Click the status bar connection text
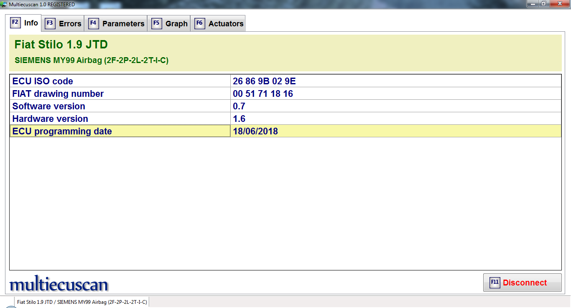Viewport: 571px width, 308px height. [82, 302]
